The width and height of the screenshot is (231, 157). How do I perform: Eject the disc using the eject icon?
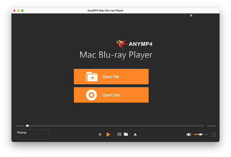(135, 134)
